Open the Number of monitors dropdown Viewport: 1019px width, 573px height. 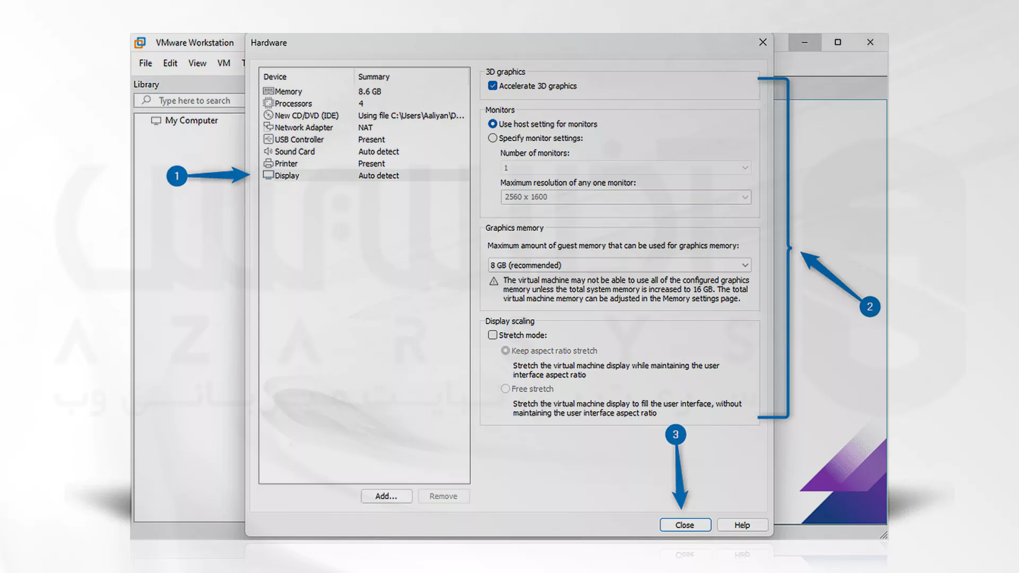[626, 168]
